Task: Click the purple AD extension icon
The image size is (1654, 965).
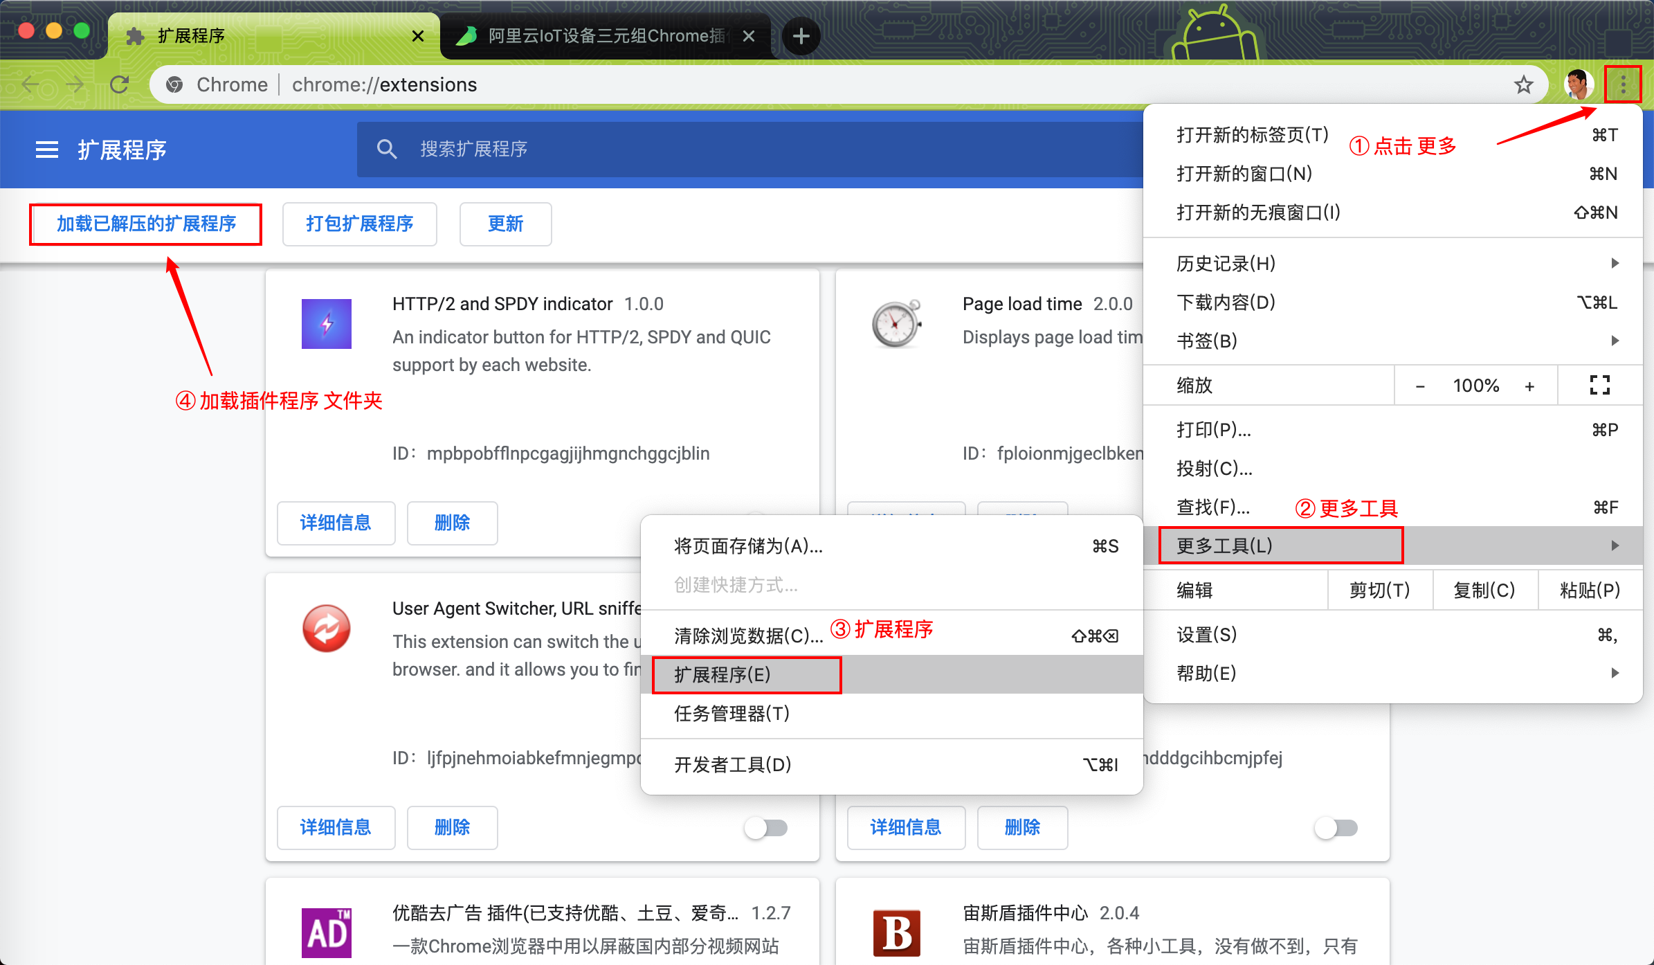Action: tap(327, 932)
